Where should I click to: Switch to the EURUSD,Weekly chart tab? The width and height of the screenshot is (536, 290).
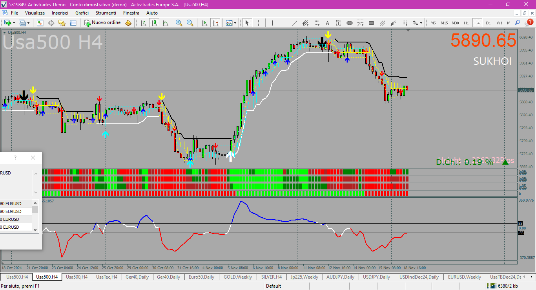point(465,277)
